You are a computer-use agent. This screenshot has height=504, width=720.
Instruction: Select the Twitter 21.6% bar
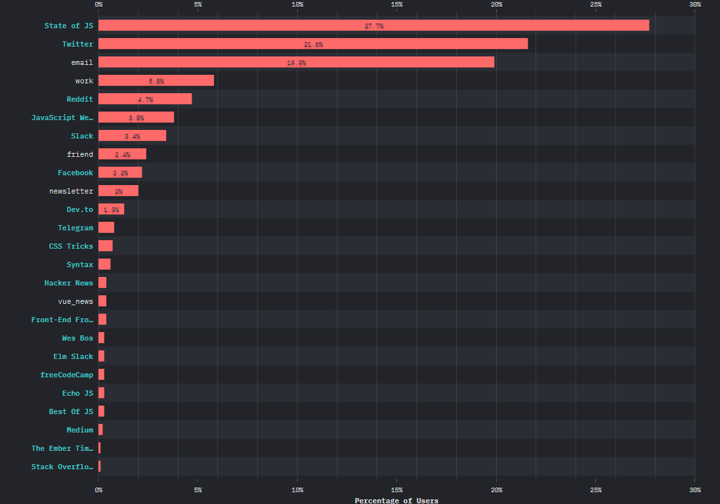pos(313,43)
